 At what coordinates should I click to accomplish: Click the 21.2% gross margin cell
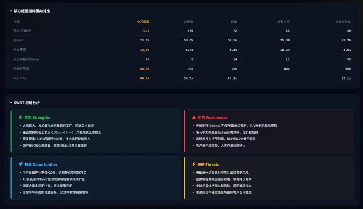coord(346,40)
